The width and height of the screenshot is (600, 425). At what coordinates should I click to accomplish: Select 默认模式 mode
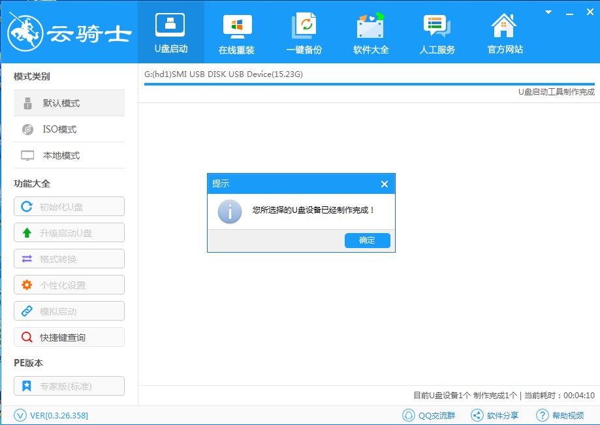(69, 102)
